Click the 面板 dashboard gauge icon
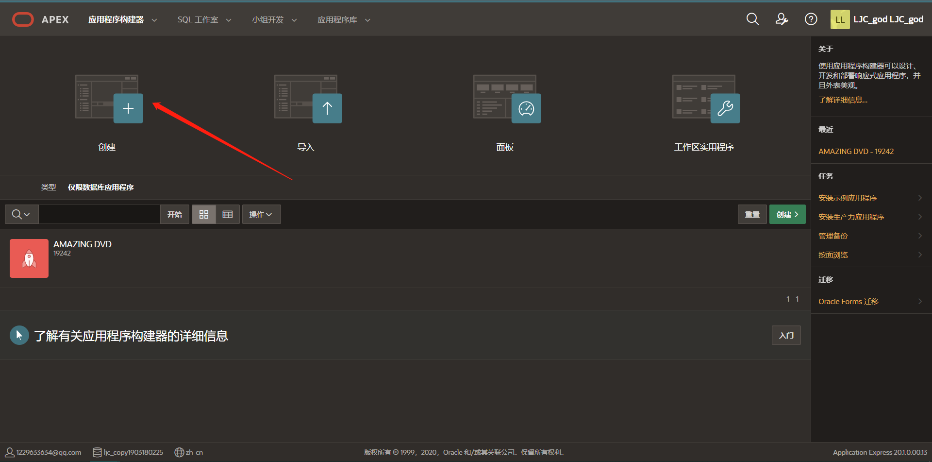Image resolution: width=932 pixels, height=462 pixels. point(507,99)
